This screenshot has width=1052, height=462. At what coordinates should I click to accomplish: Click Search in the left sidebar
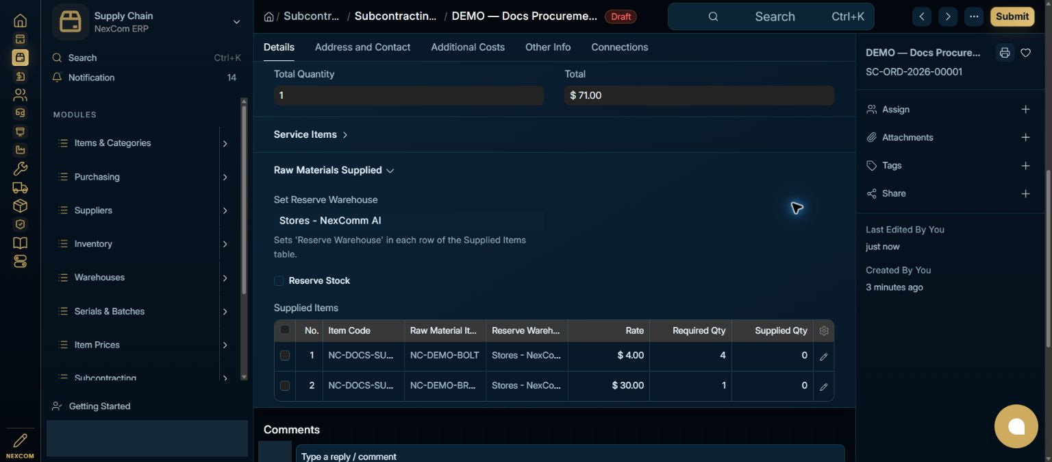pos(147,58)
